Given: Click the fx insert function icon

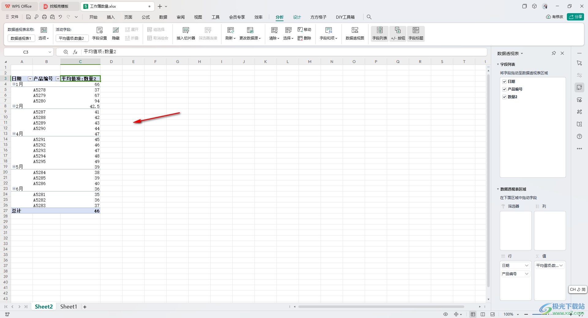Looking at the screenshot, I should point(75,52).
